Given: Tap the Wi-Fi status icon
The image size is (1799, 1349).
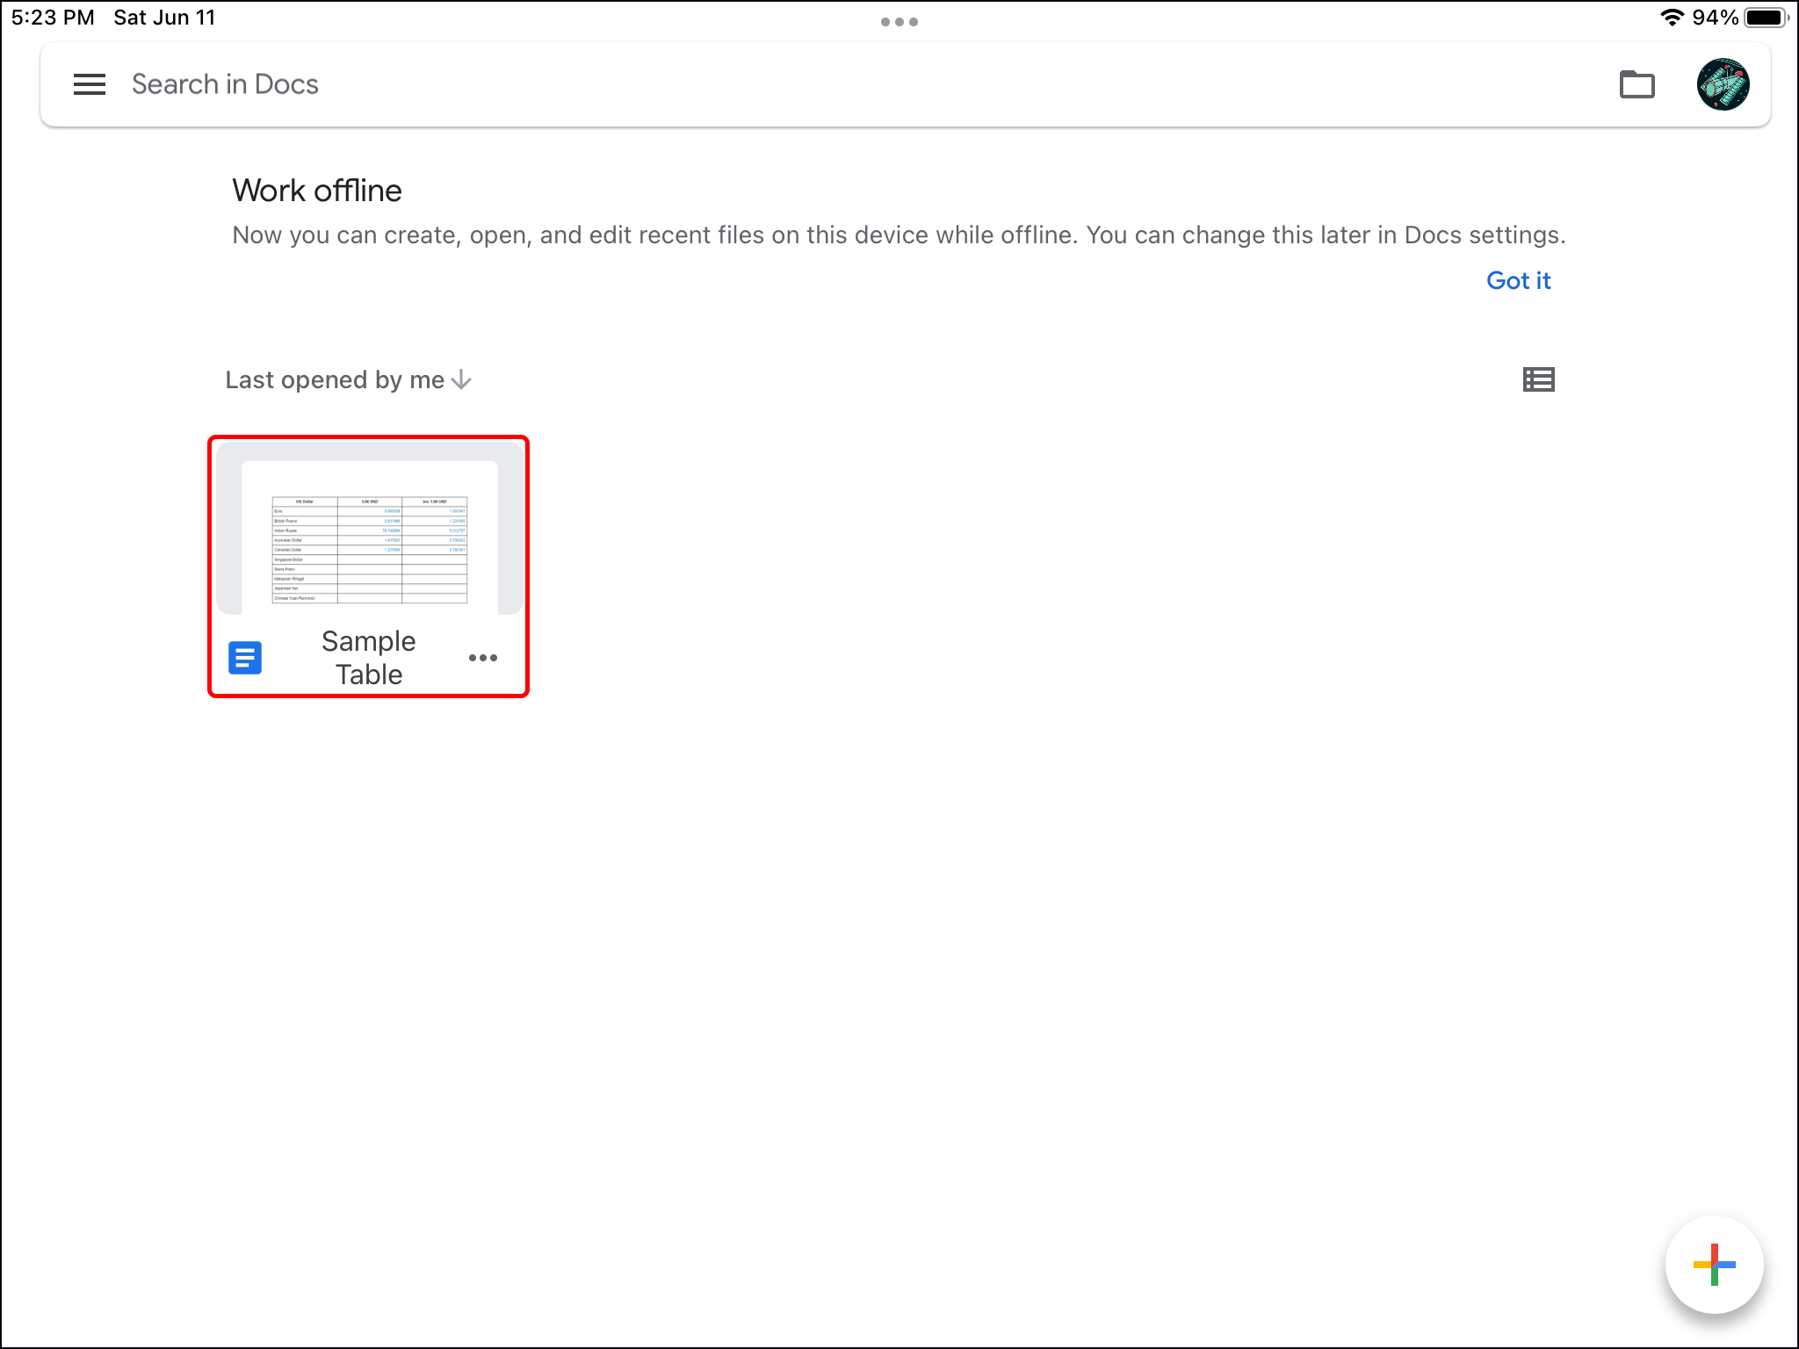Looking at the screenshot, I should [x=1671, y=18].
